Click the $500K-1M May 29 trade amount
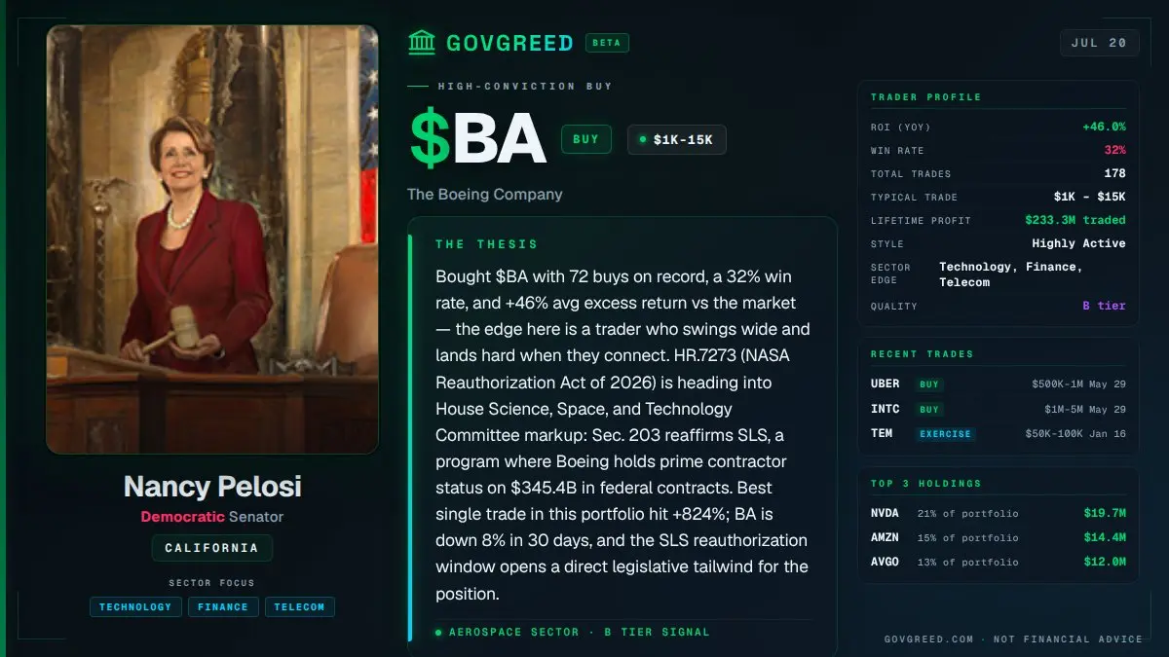 (1078, 383)
